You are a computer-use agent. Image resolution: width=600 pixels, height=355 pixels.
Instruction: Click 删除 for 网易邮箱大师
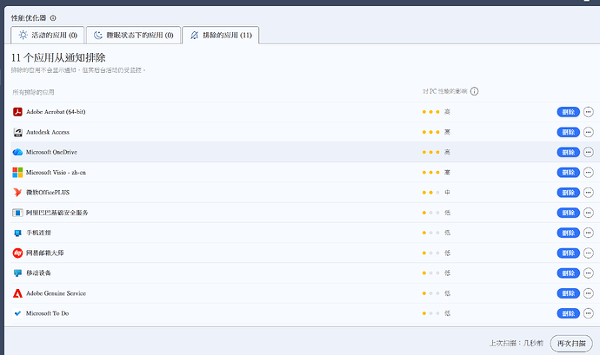click(568, 253)
